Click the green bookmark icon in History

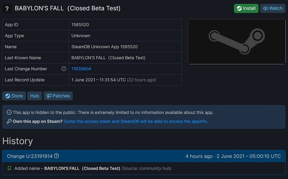tap(9, 168)
